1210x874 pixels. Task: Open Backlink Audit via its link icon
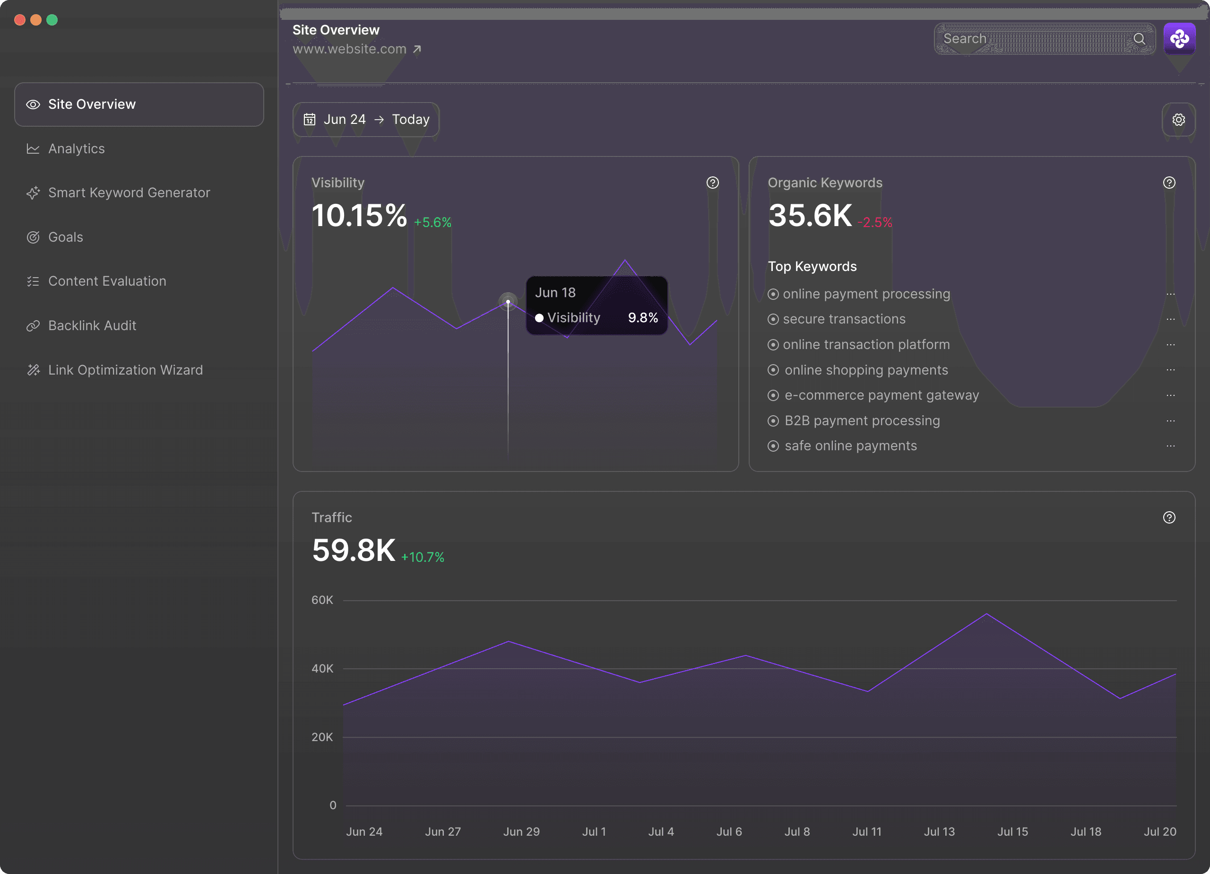34,325
